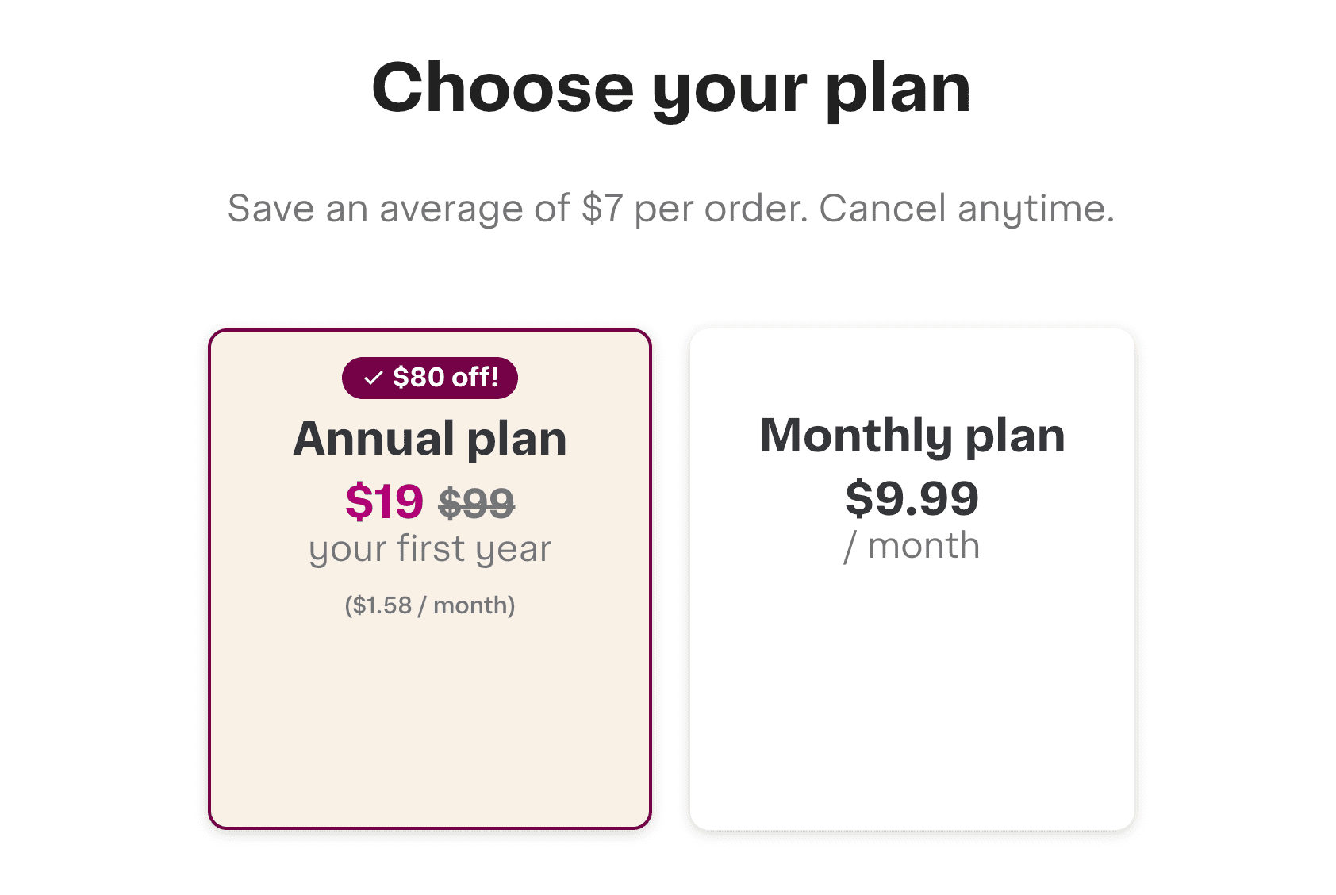The height and width of the screenshot is (895, 1336).
Task: Click the savings subtitle text
Action: click(x=671, y=208)
